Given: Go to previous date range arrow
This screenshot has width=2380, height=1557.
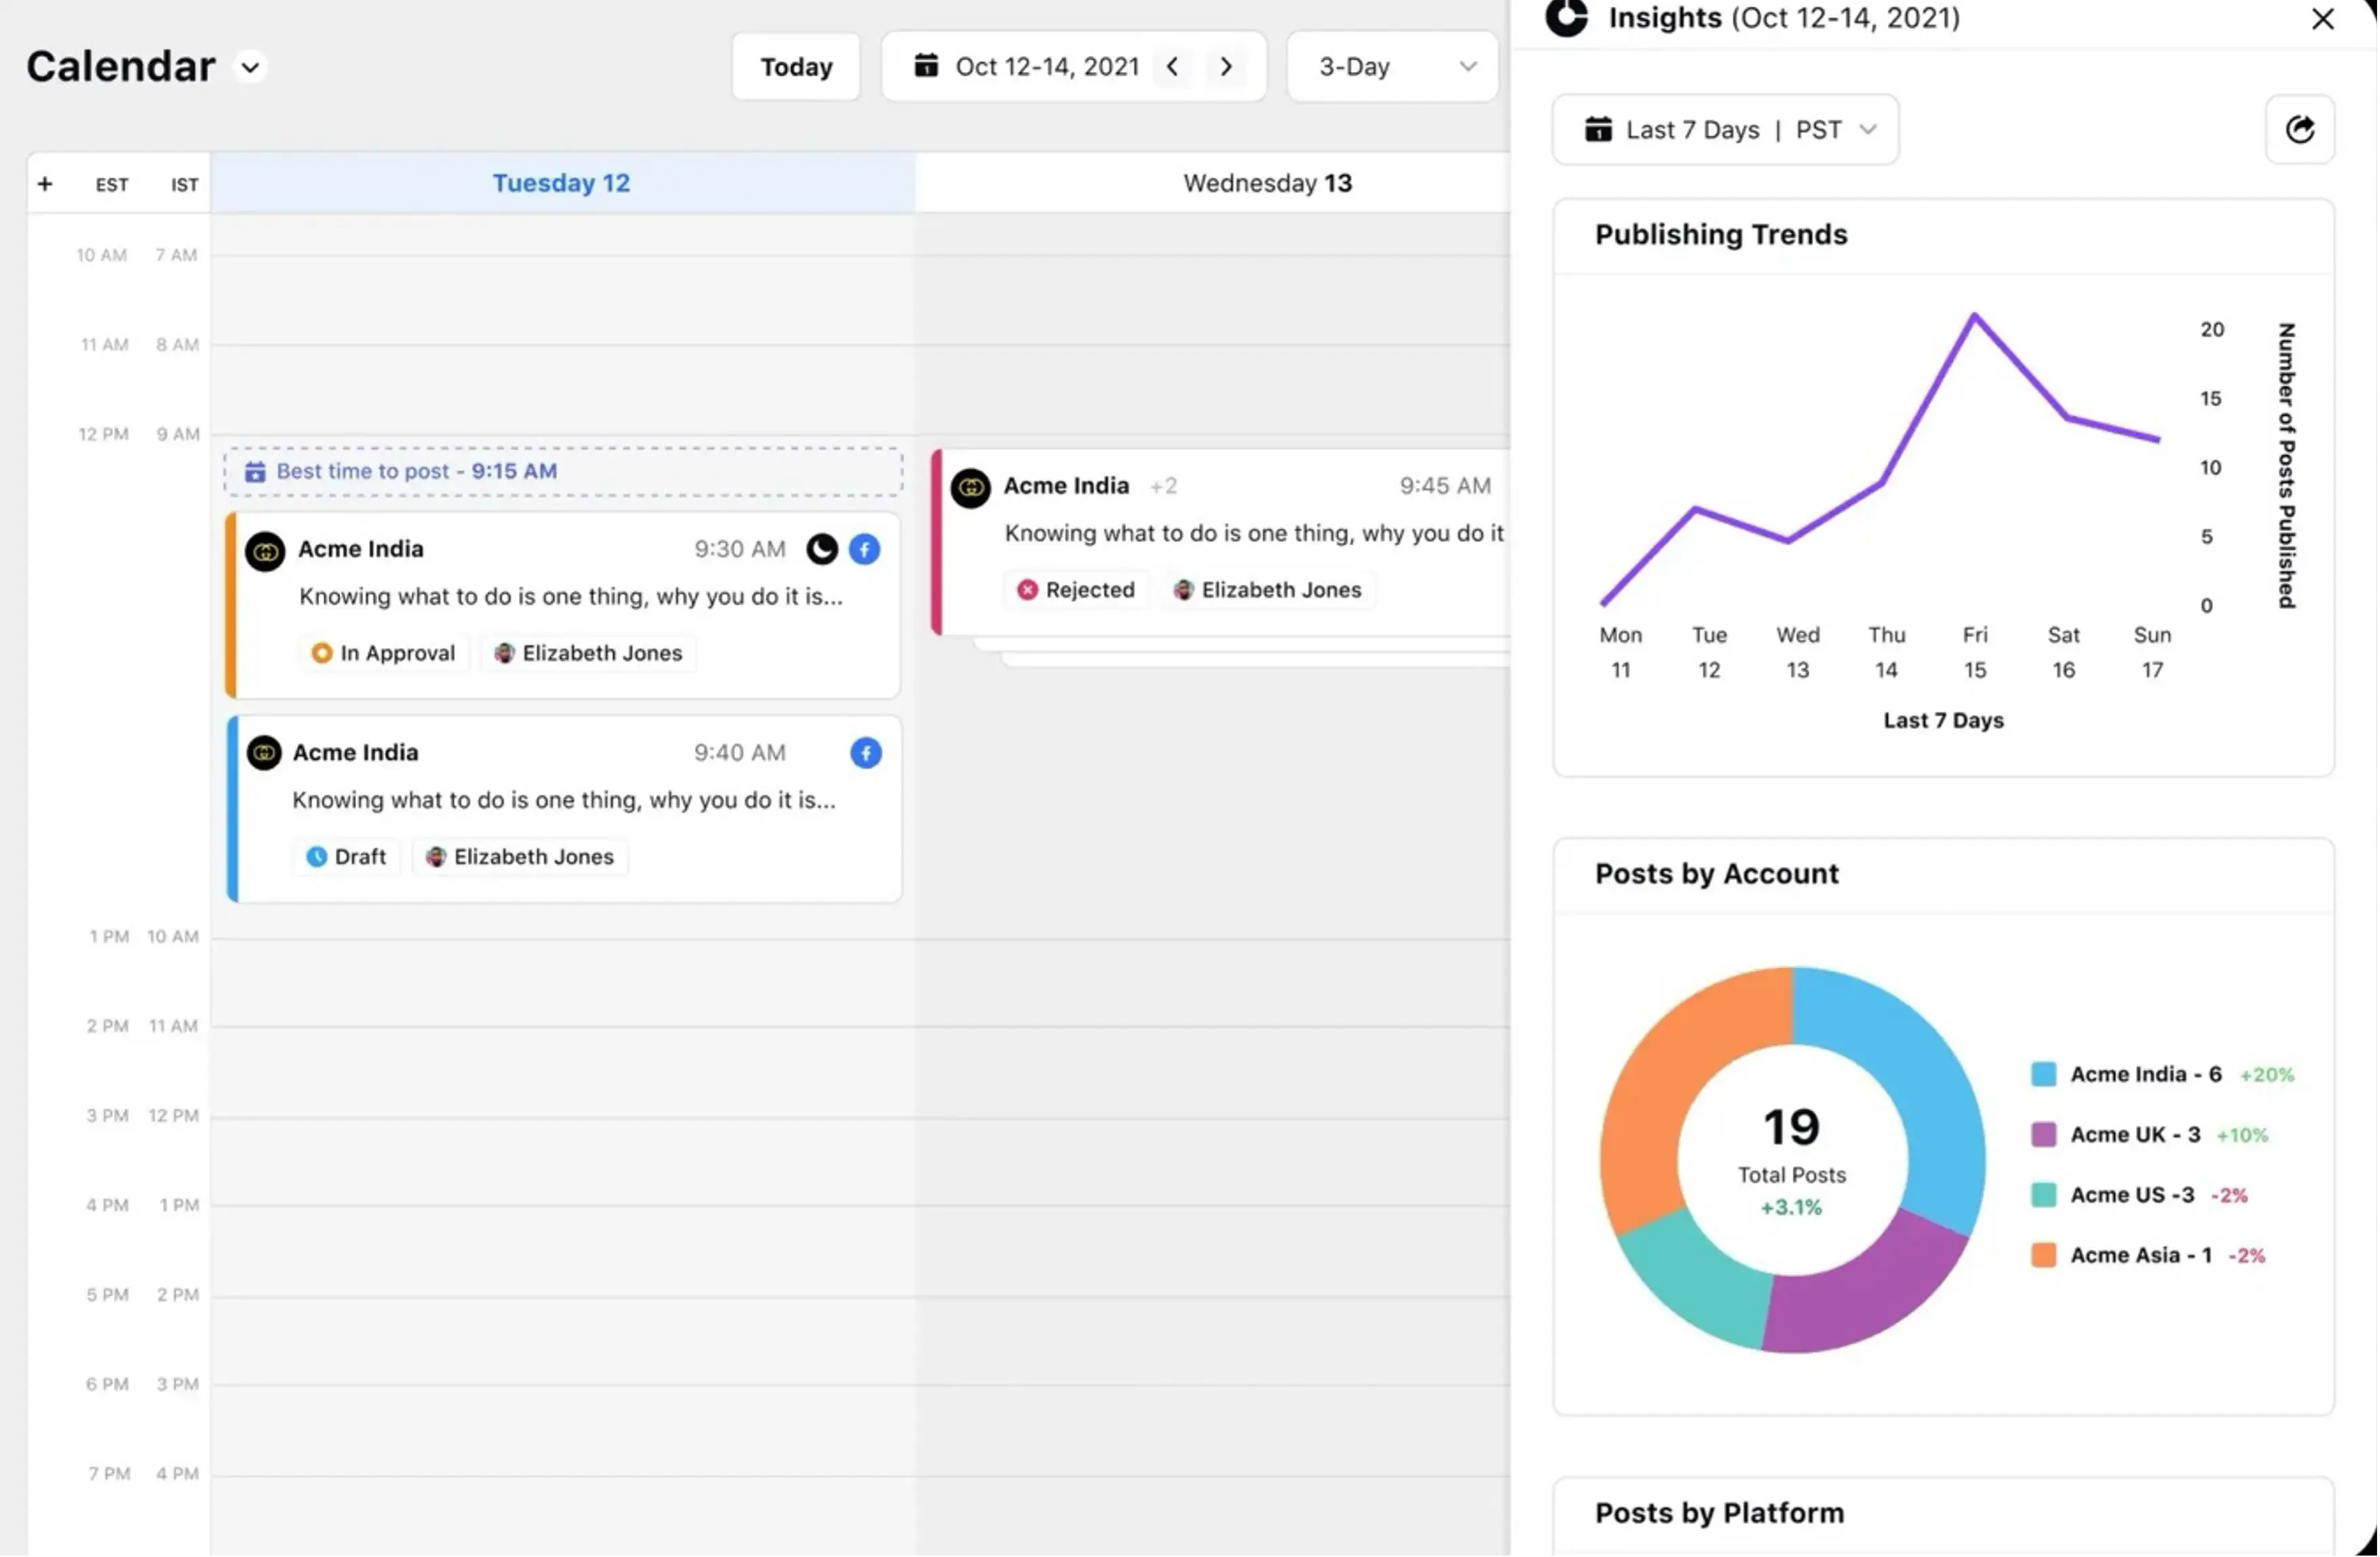Looking at the screenshot, I should pos(1172,67).
